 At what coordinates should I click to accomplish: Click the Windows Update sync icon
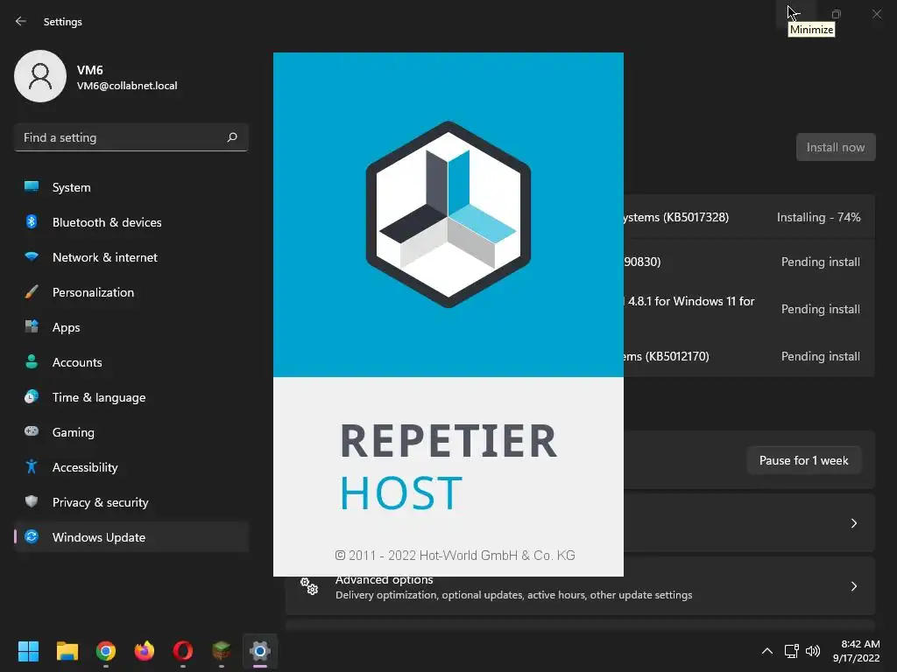coord(32,536)
